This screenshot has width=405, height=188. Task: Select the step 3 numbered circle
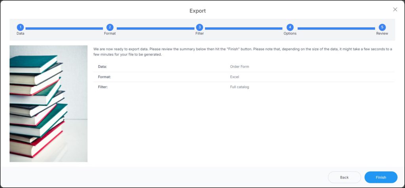click(x=200, y=27)
